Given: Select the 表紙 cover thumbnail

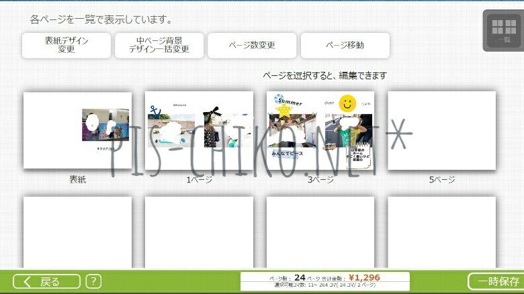Looking at the screenshot, I should (x=77, y=130).
